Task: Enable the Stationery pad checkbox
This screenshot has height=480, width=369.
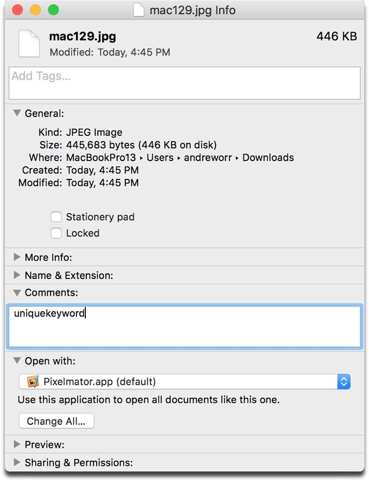Action: [56, 217]
